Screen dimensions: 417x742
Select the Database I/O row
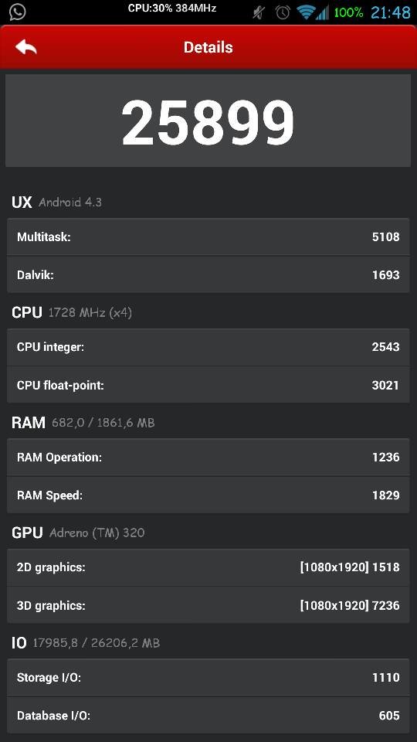(x=208, y=715)
